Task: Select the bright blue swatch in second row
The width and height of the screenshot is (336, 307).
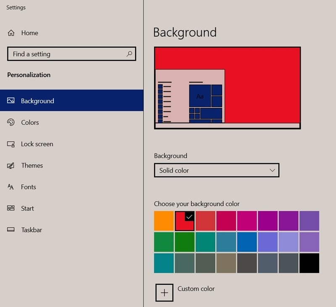Action: pos(247,242)
